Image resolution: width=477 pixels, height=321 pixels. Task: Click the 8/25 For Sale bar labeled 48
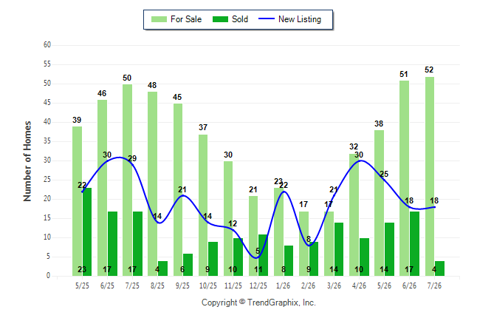[152, 184]
